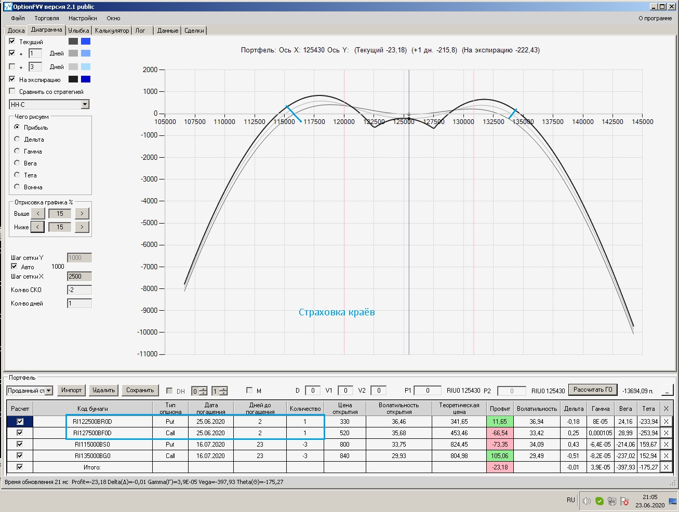The image size is (679, 512).
Task: Click the X icon in the table header
Action: 666,409
